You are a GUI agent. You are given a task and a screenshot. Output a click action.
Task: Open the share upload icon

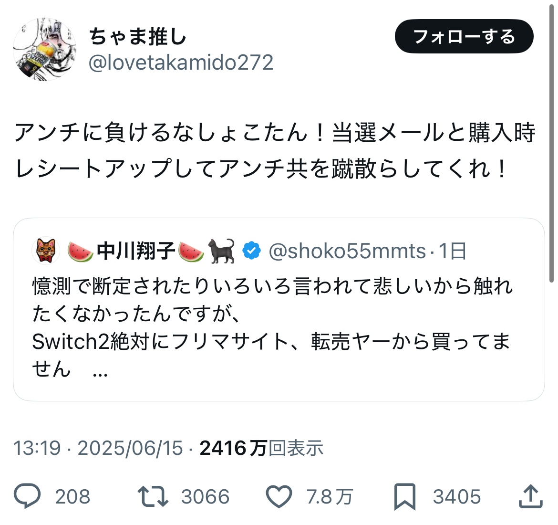coord(531,496)
